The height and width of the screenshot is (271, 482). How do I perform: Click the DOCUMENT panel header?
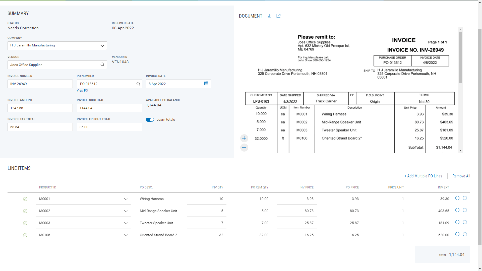click(251, 16)
